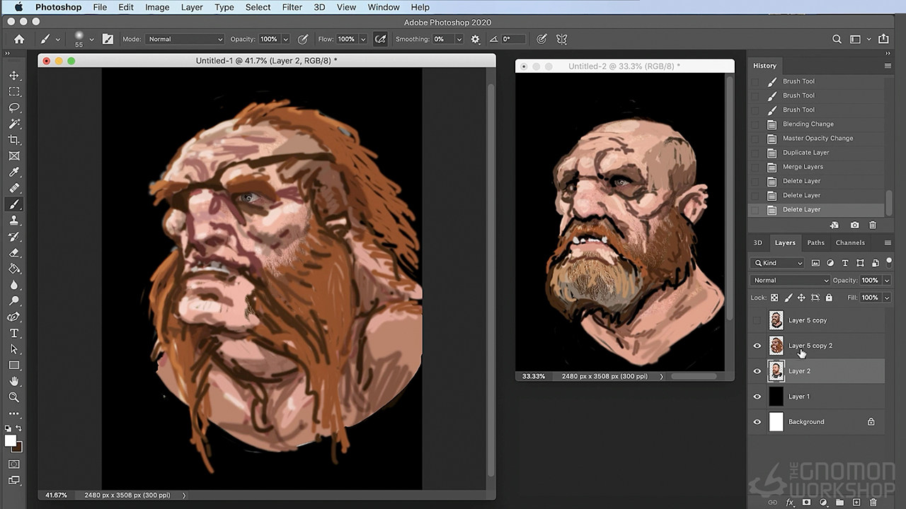Choose the Type tool
906x509 pixels.
[14, 333]
